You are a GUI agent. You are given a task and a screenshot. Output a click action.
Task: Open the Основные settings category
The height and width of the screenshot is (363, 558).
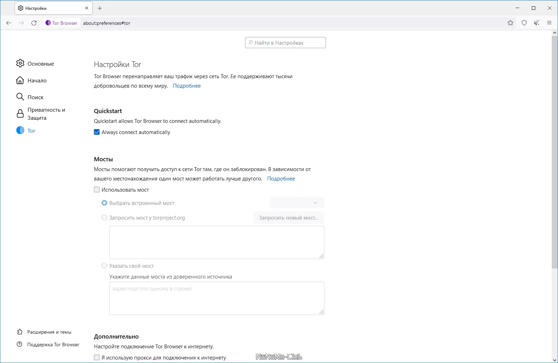(x=41, y=64)
